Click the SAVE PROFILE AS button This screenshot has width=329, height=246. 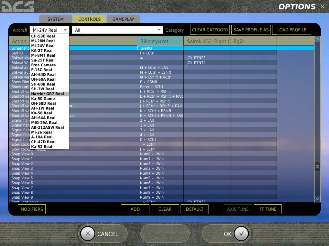251,29
